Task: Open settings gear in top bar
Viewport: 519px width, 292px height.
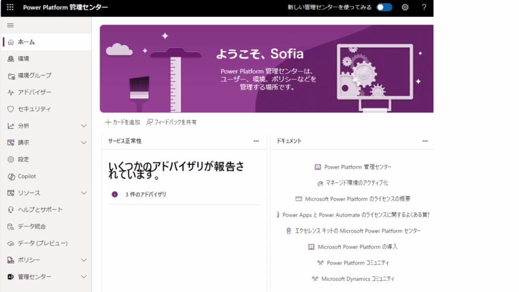Action: [405, 7]
